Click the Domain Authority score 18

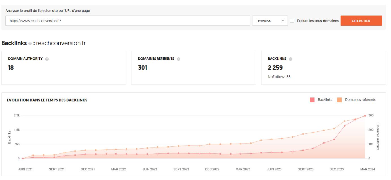pyautogui.click(x=11, y=68)
